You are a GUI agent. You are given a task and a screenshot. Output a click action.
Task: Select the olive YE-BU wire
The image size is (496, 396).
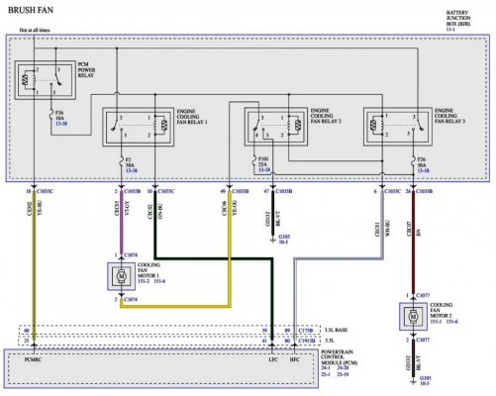(34, 264)
